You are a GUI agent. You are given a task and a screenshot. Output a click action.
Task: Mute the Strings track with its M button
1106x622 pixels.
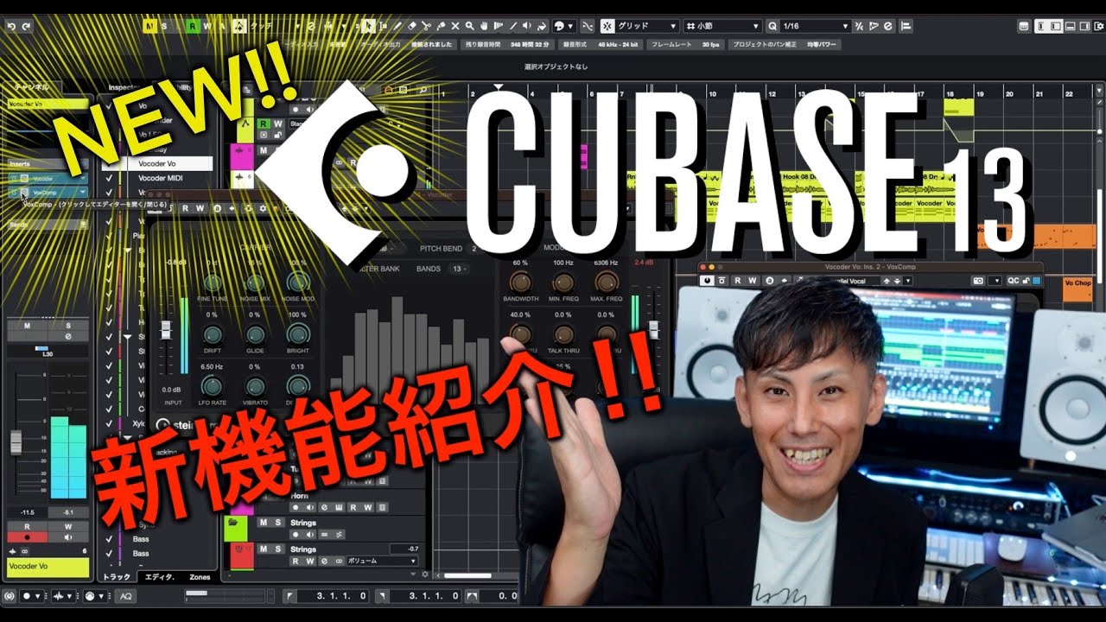(x=262, y=522)
